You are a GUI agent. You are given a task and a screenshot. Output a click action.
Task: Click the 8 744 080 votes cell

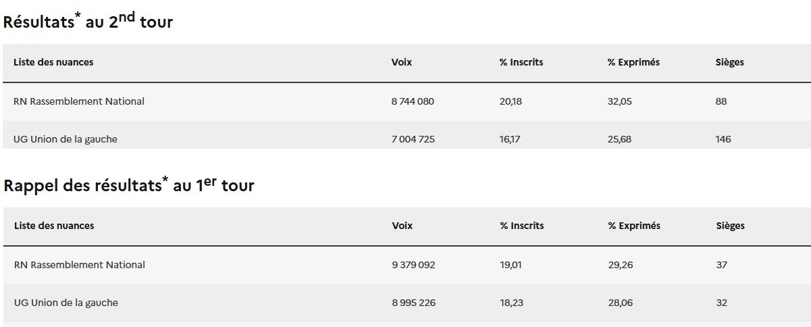pyautogui.click(x=413, y=101)
